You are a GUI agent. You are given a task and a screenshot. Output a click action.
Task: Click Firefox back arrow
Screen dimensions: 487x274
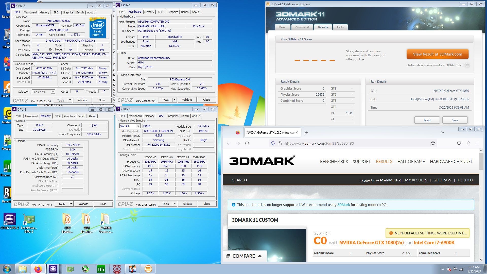(x=229, y=143)
